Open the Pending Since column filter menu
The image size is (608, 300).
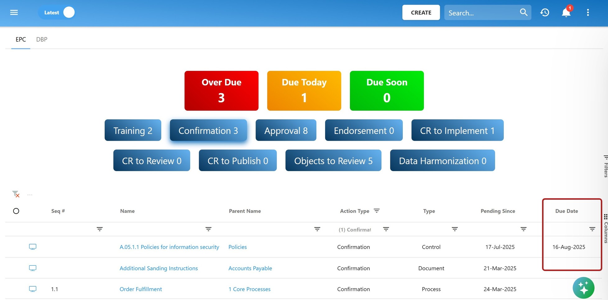523,229
